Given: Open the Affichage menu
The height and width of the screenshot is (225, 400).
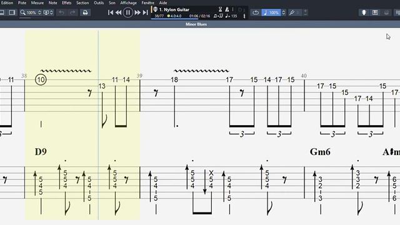Looking at the screenshot, I should pyautogui.click(x=128, y=2).
